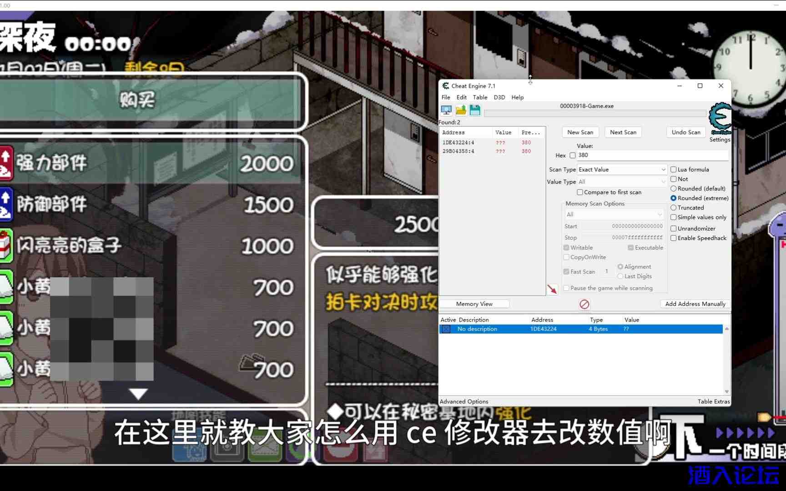The width and height of the screenshot is (786, 491).
Task: Enable the Speedhack checkbox
Action: 674,238
